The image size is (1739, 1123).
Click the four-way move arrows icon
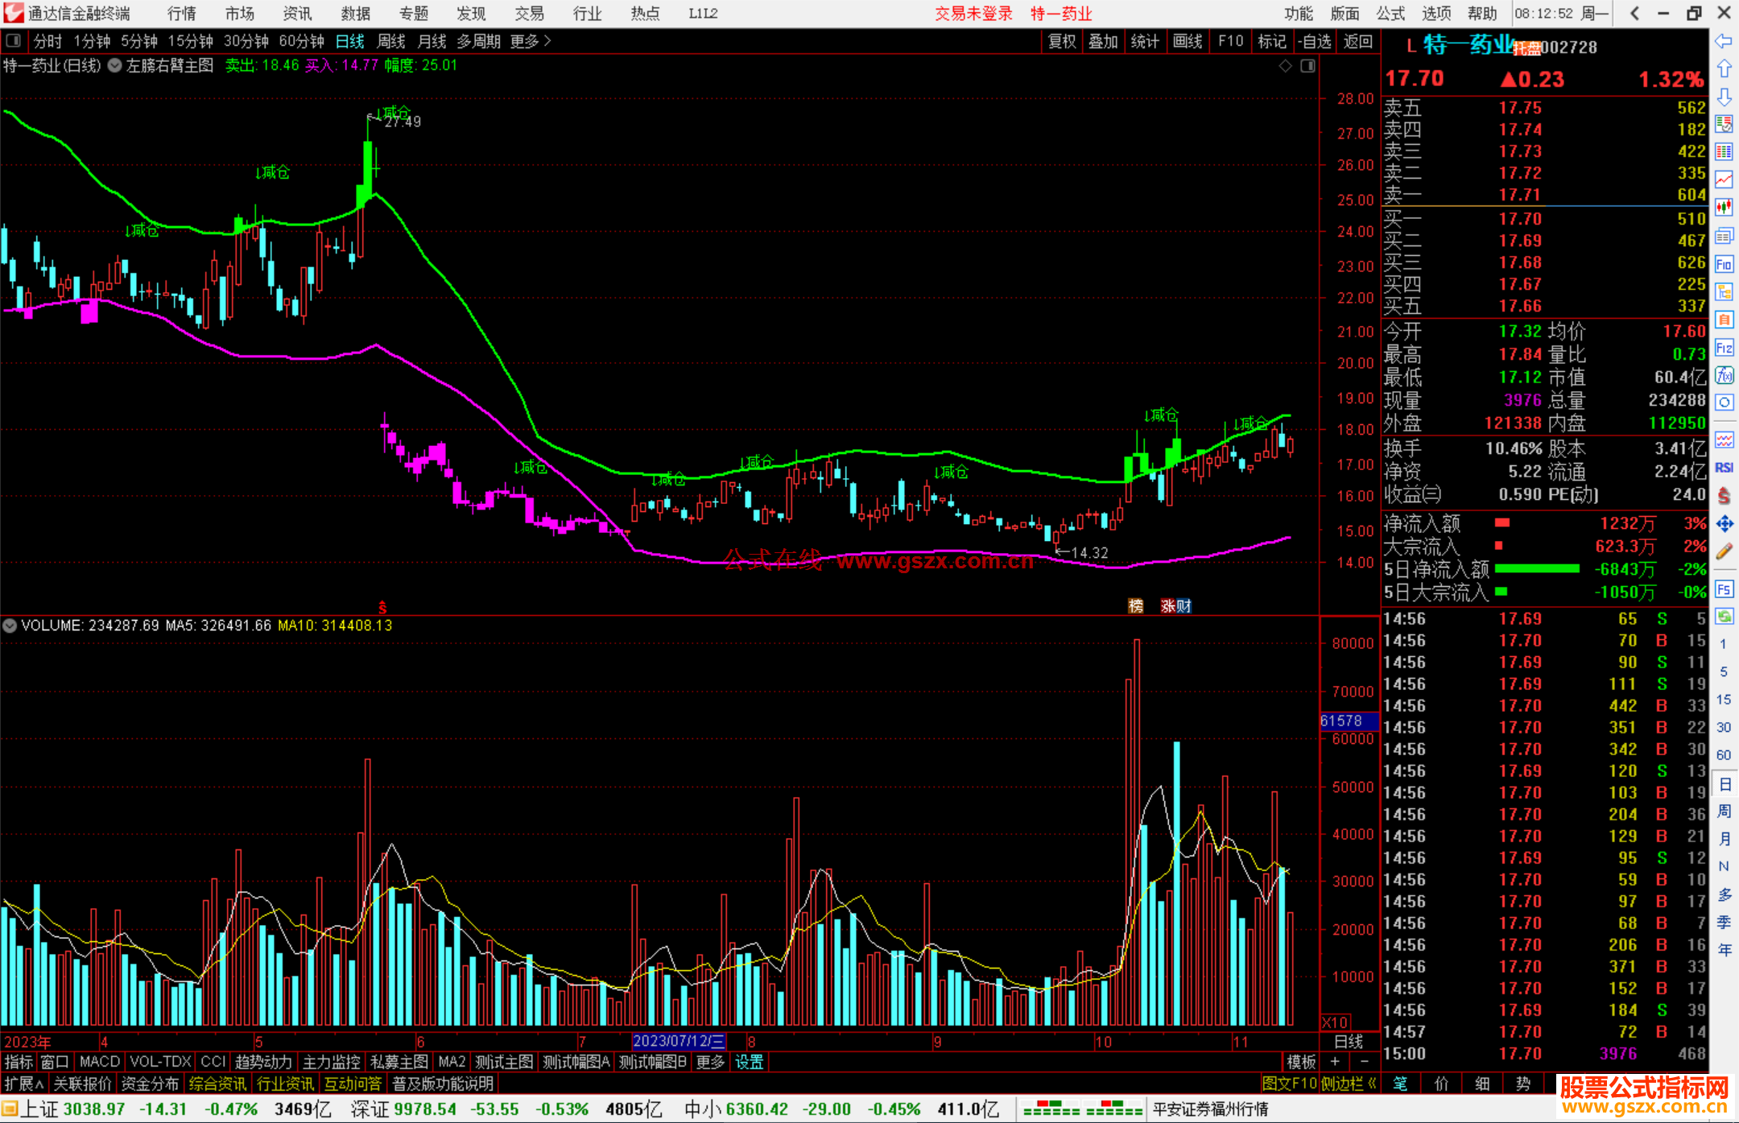tap(1724, 524)
